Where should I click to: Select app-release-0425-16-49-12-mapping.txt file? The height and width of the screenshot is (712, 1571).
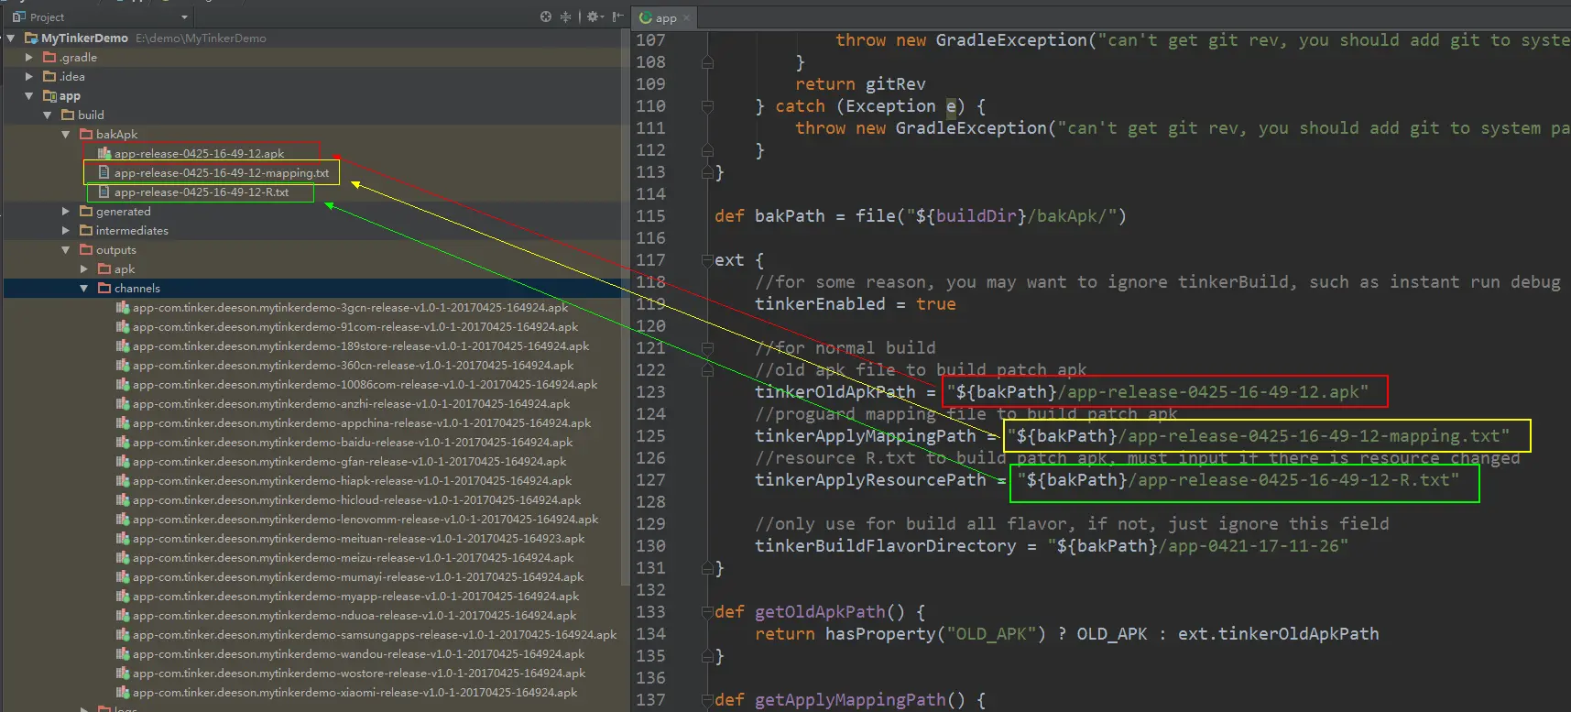(x=221, y=172)
